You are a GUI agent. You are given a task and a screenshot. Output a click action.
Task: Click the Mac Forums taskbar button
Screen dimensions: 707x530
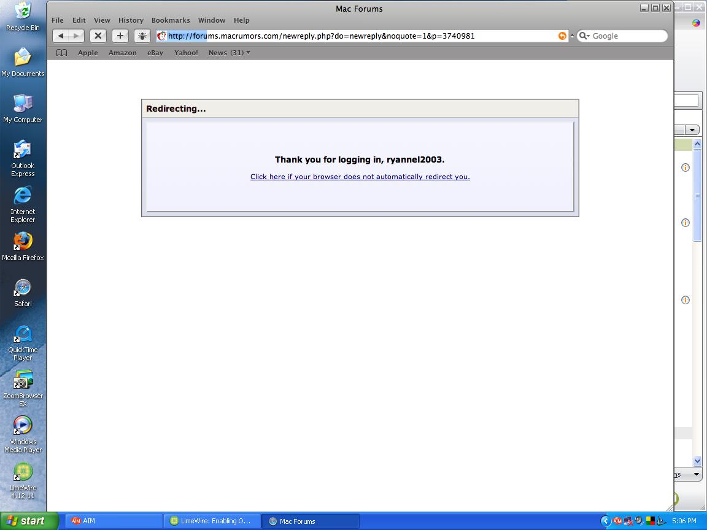pos(310,521)
